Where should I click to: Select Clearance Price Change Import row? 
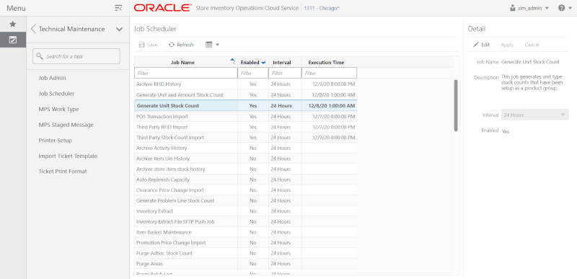[x=245, y=190]
